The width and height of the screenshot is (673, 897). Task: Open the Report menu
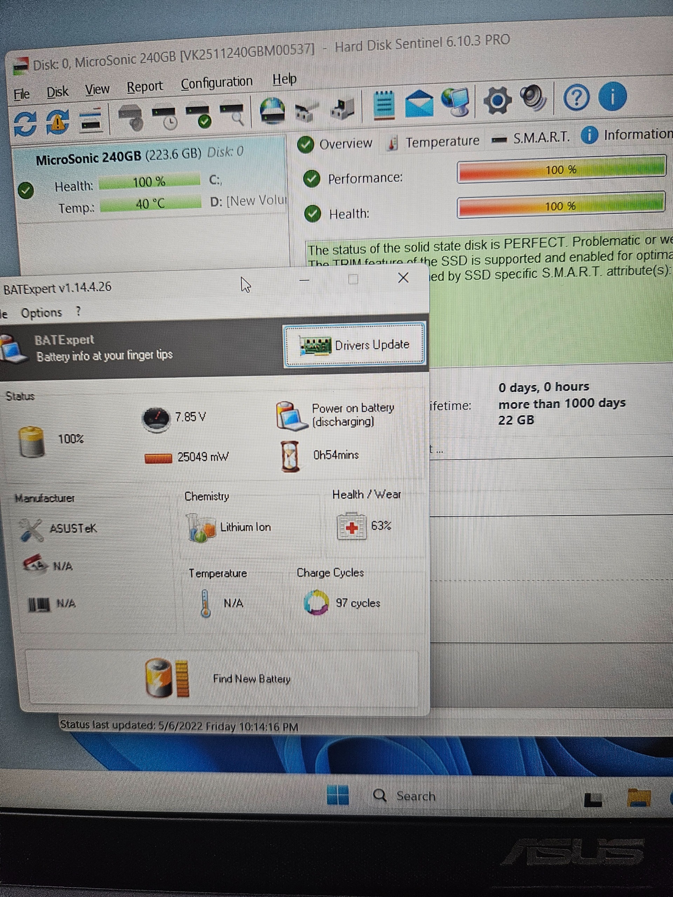[x=145, y=87]
